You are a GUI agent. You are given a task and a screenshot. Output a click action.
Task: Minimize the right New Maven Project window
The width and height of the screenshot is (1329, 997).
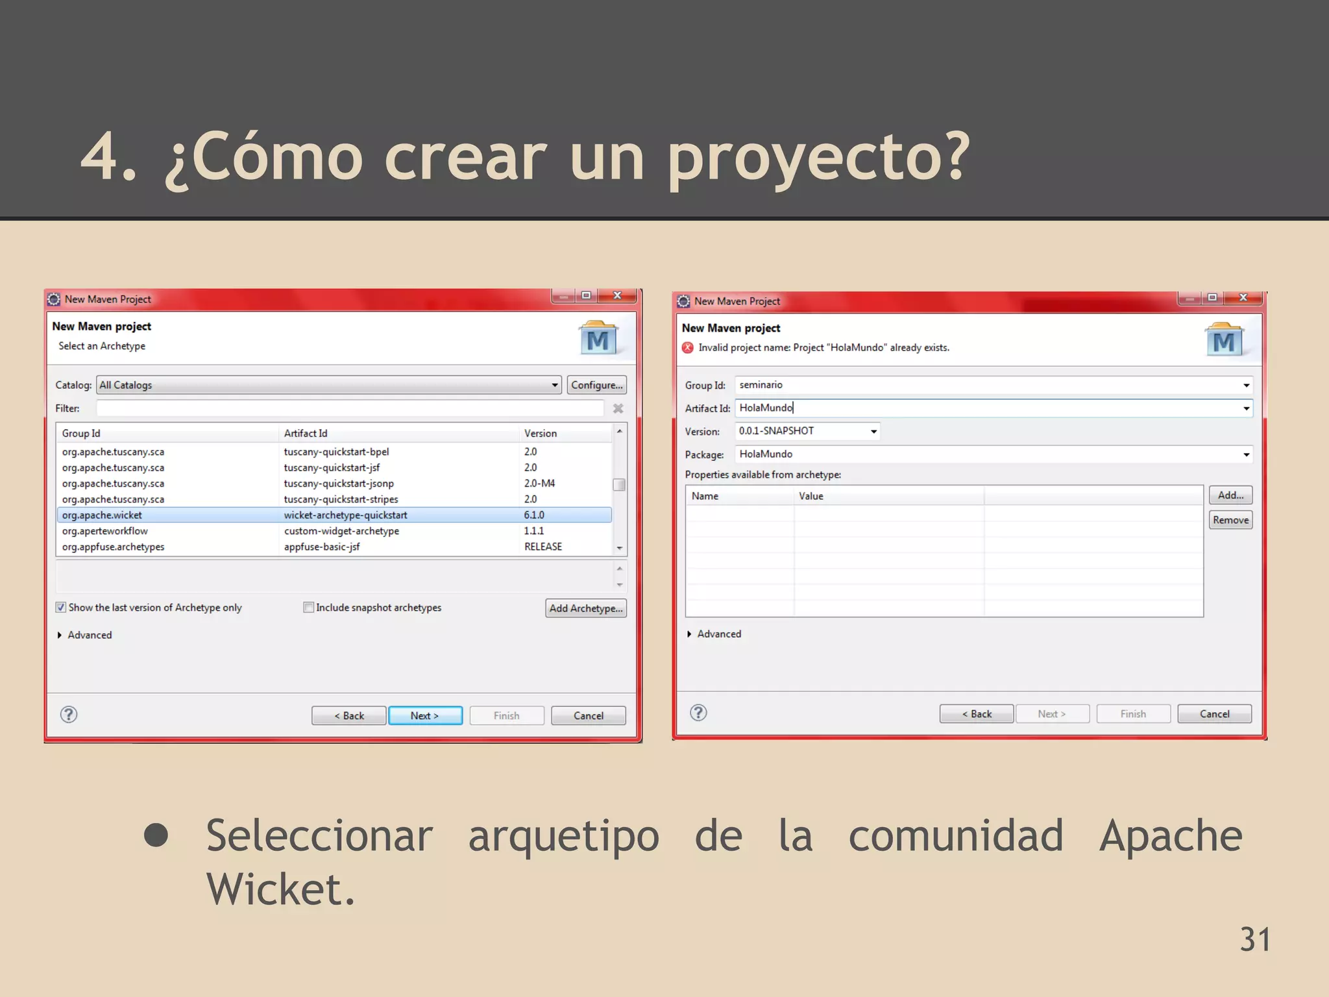pyautogui.click(x=1189, y=298)
